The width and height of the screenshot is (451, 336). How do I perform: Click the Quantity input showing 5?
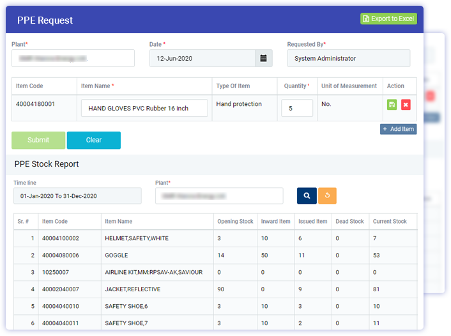tap(297, 108)
